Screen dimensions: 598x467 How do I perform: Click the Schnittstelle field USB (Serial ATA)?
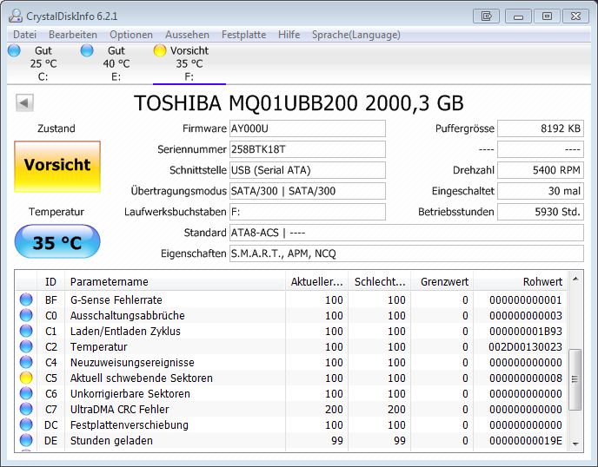point(308,170)
